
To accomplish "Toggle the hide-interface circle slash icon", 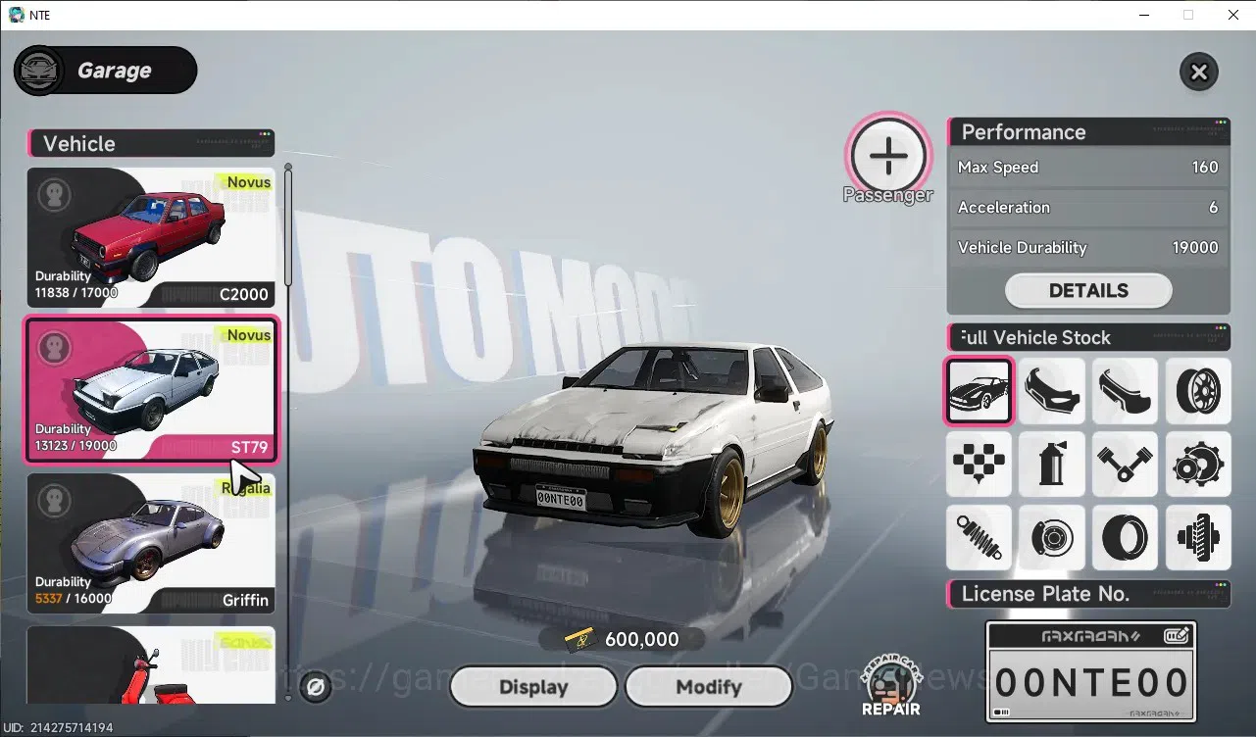I will [x=316, y=687].
